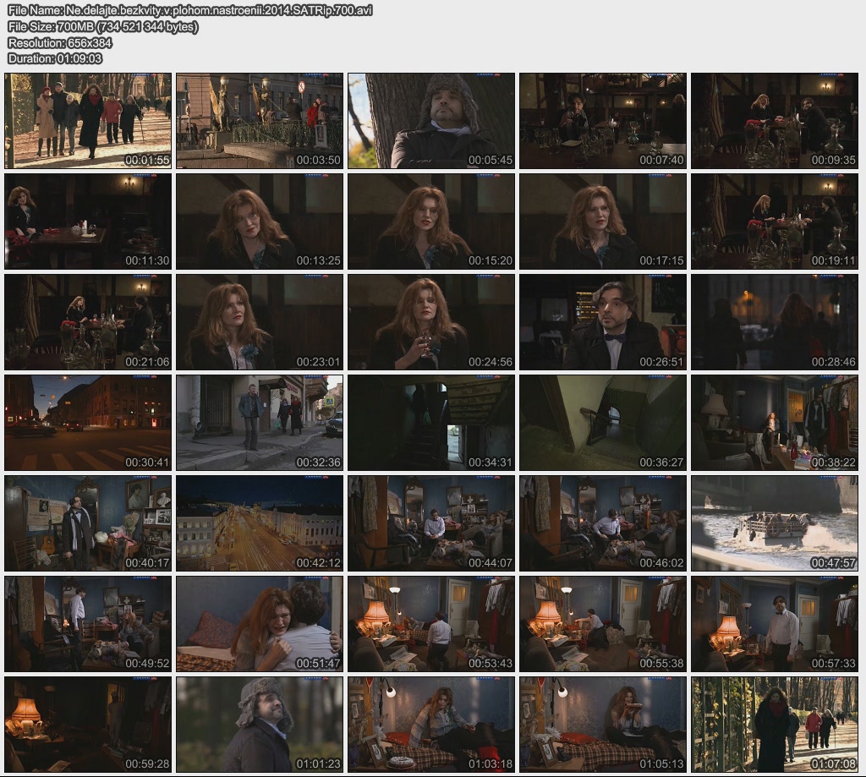866x777 pixels.
Task: Click the frame with timestamp 00:24:56
Action: 431,322
